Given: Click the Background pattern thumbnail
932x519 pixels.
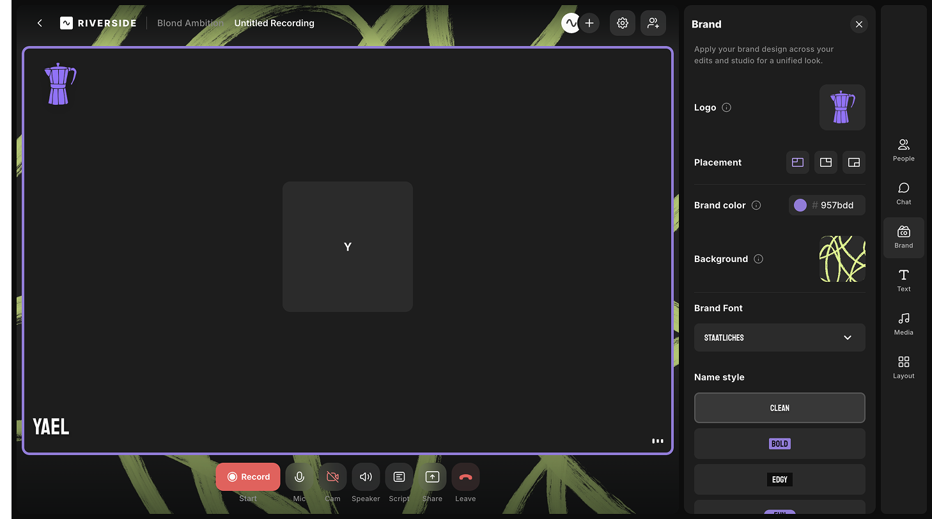Looking at the screenshot, I should [x=842, y=259].
